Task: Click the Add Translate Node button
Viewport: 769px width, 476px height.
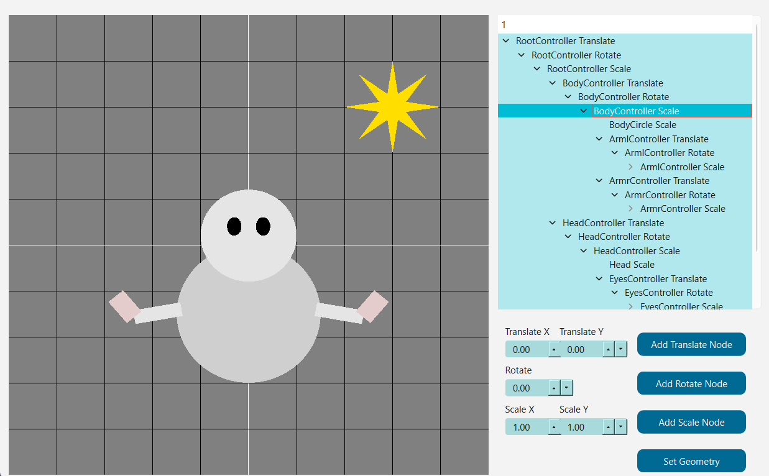Action: click(x=691, y=344)
